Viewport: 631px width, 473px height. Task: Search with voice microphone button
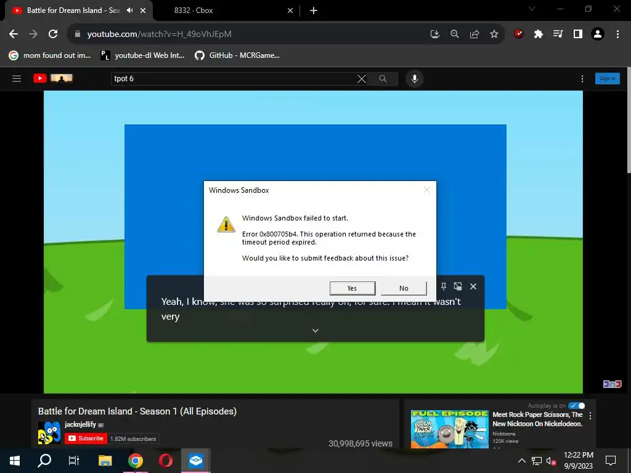[x=415, y=79]
